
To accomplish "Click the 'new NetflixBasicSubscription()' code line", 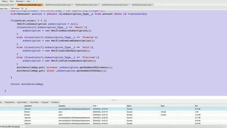I will [x=57, y=31].
